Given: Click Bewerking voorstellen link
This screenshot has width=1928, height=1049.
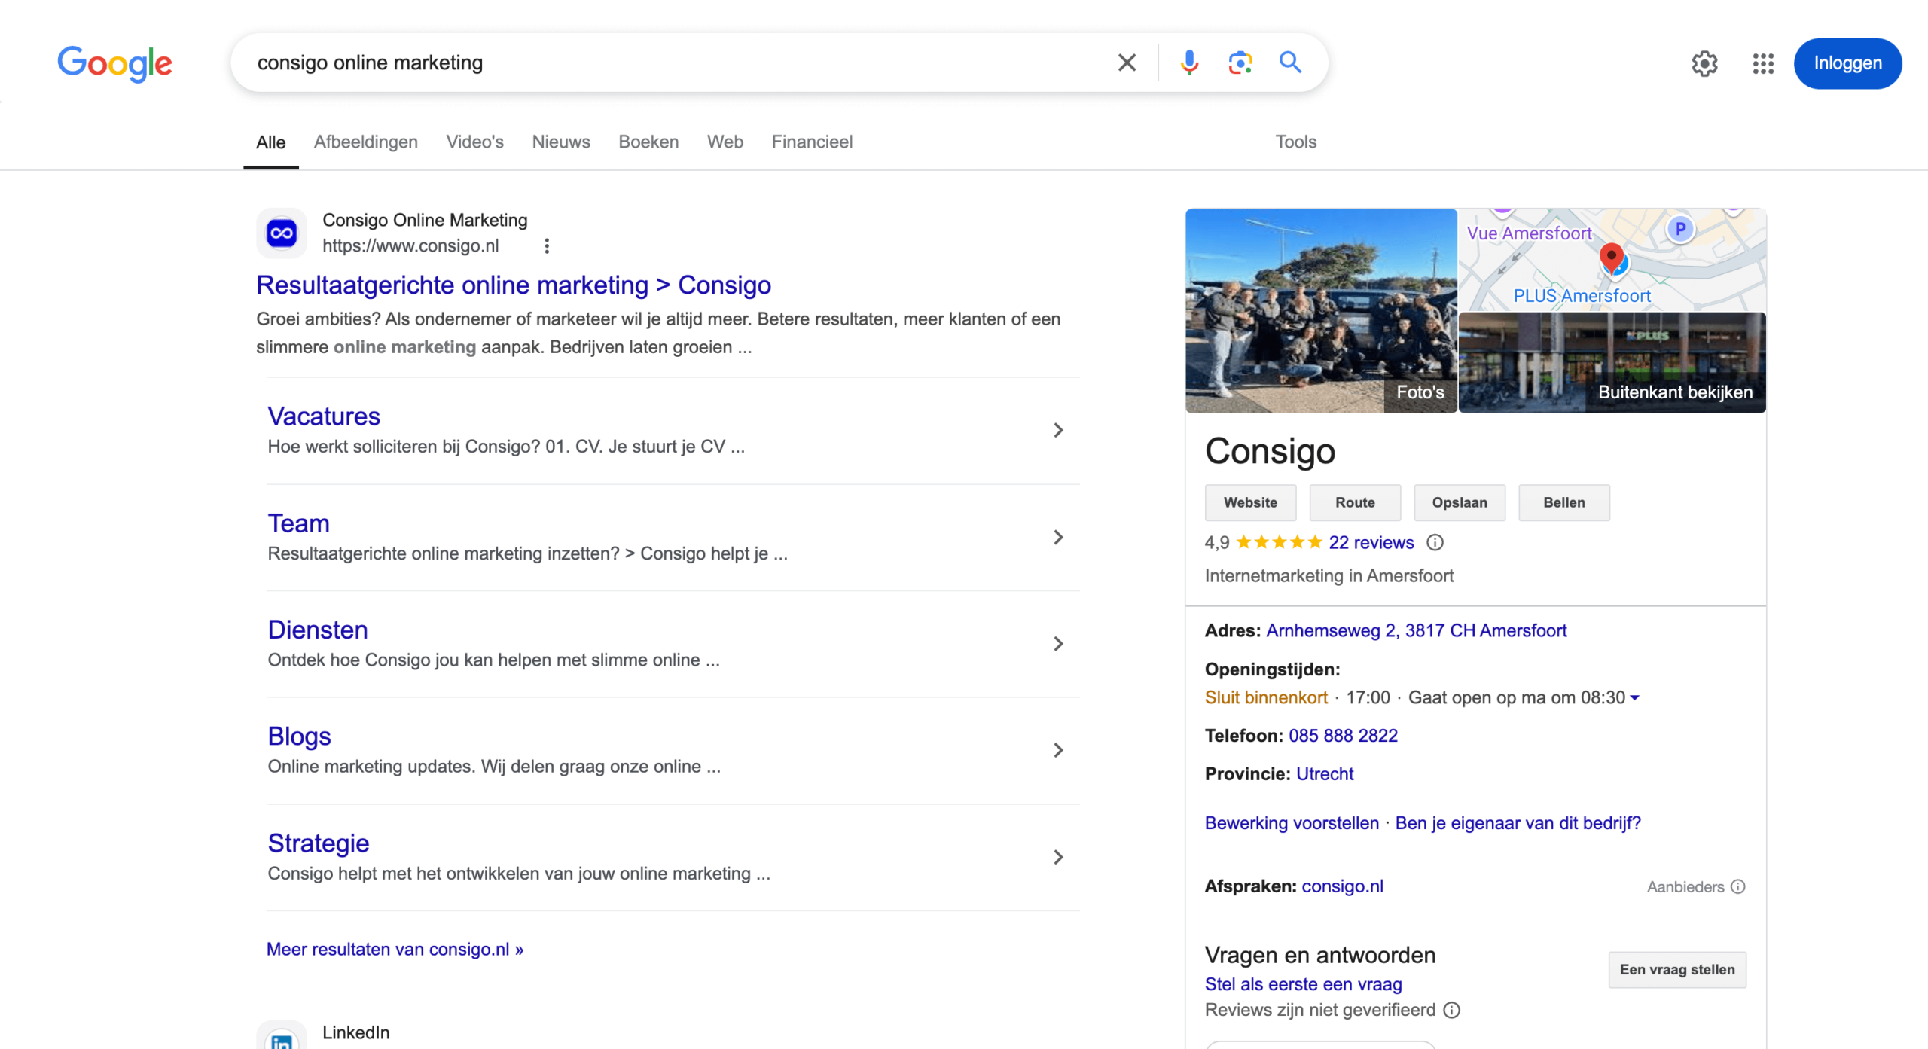Looking at the screenshot, I should pyautogui.click(x=1292, y=823).
